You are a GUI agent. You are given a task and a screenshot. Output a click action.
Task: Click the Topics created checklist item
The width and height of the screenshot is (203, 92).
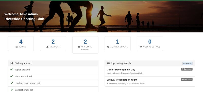click(x=53, y=70)
